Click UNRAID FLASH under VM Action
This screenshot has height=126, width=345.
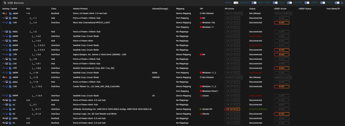[234, 77]
